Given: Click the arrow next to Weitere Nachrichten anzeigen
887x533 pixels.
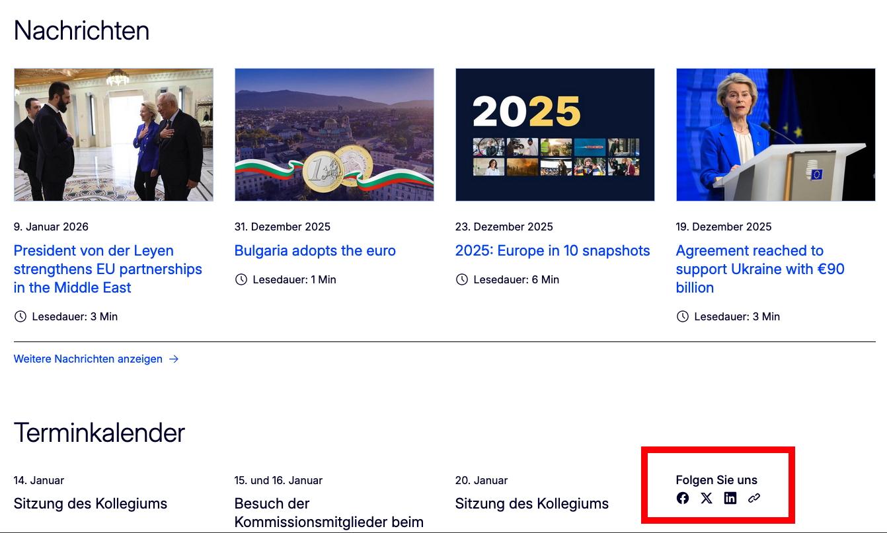Looking at the screenshot, I should coord(174,359).
